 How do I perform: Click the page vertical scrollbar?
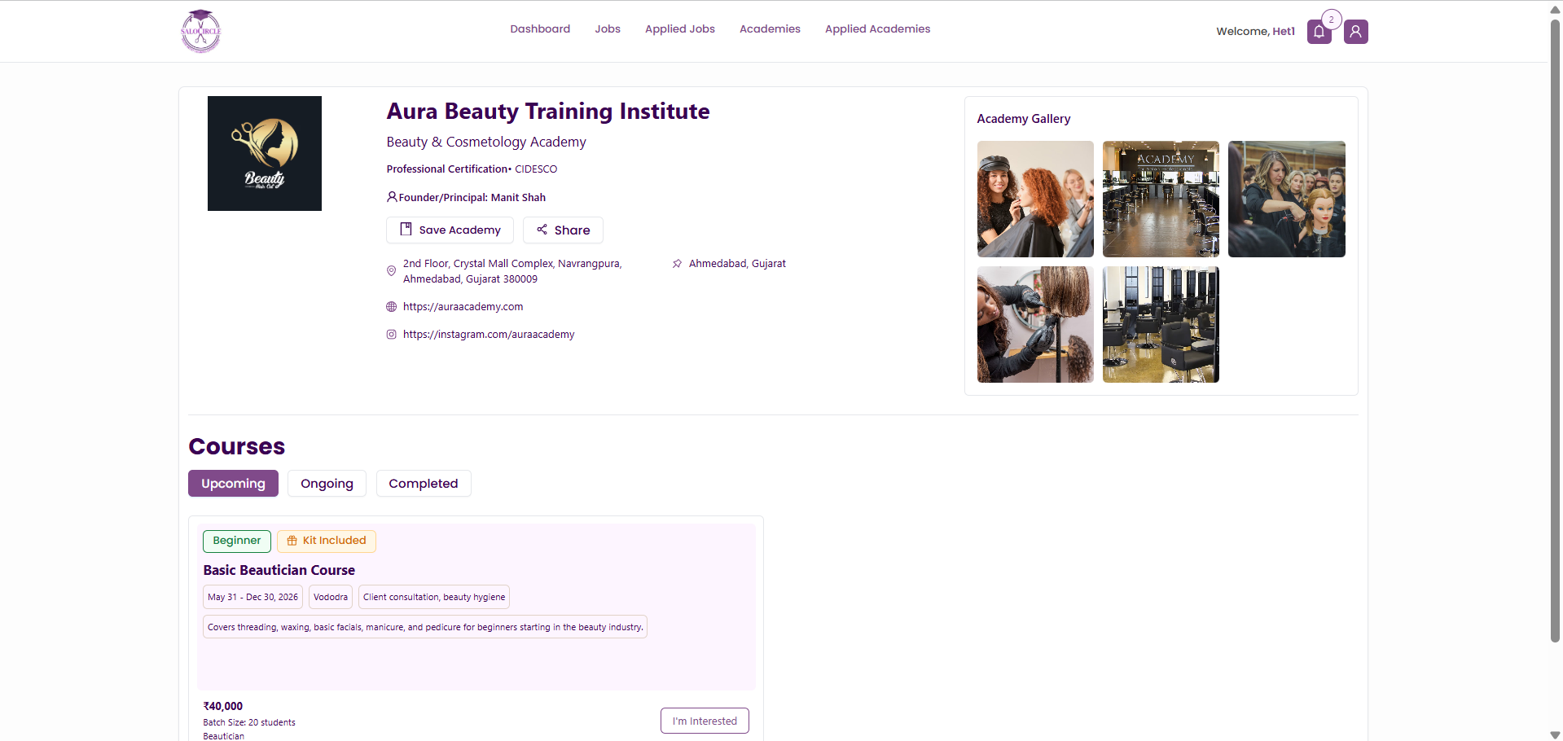(x=1555, y=330)
